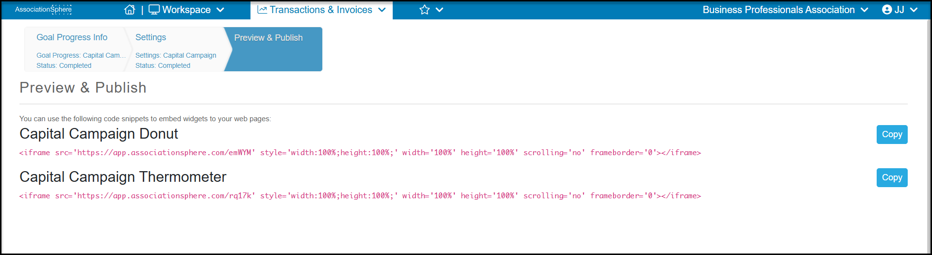Expand the Workspace dropdown chevron
This screenshot has height=255, width=932.
coord(220,10)
